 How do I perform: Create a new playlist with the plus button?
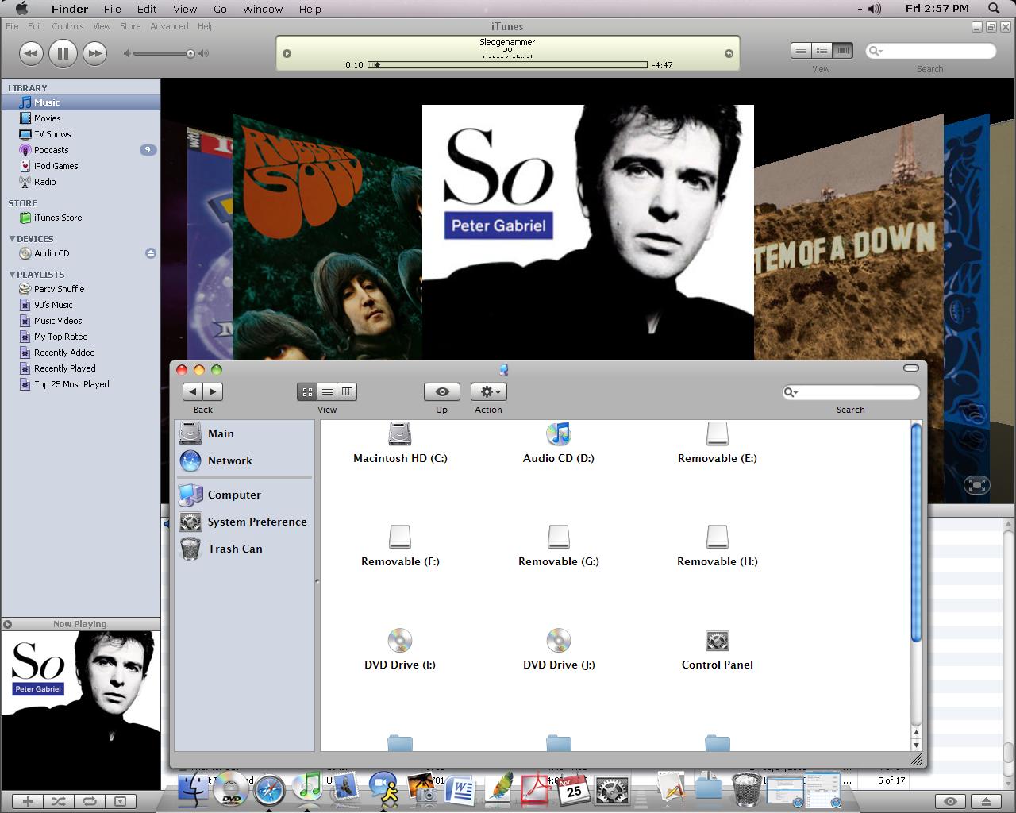tap(28, 801)
